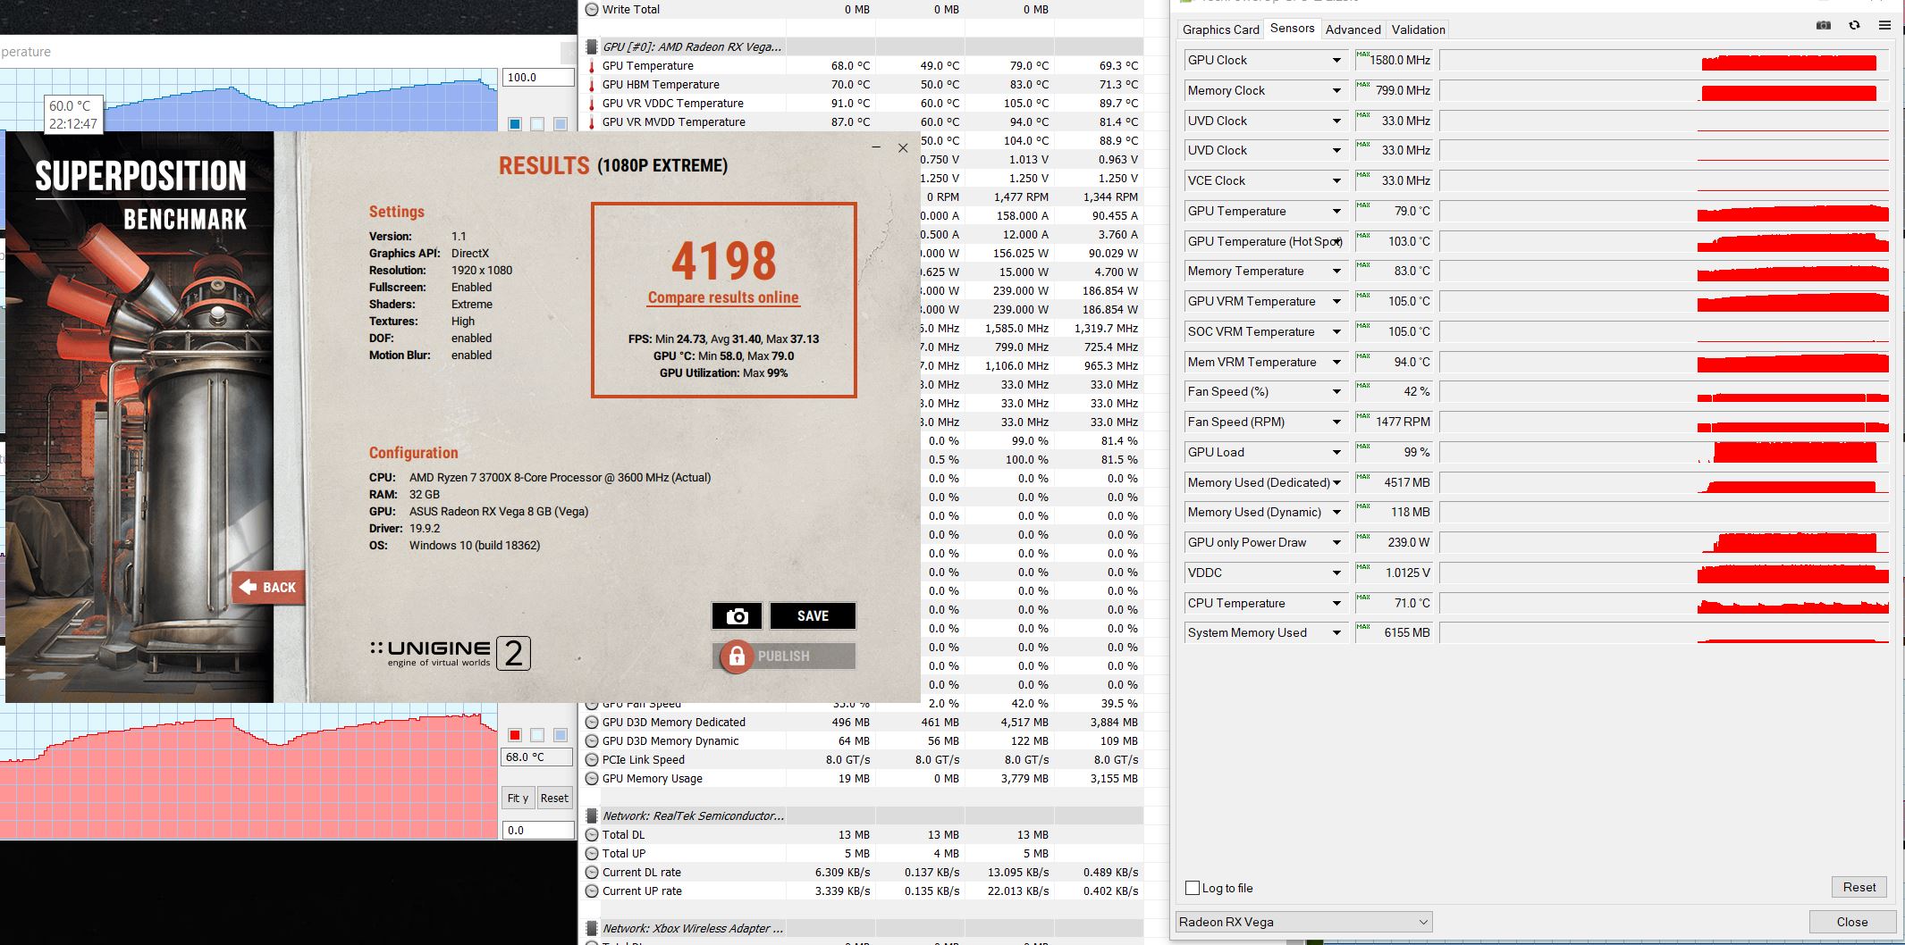Image resolution: width=1905 pixels, height=945 pixels.
Task: Click the 68.0 °C graph value field
Action: (537, 757)
